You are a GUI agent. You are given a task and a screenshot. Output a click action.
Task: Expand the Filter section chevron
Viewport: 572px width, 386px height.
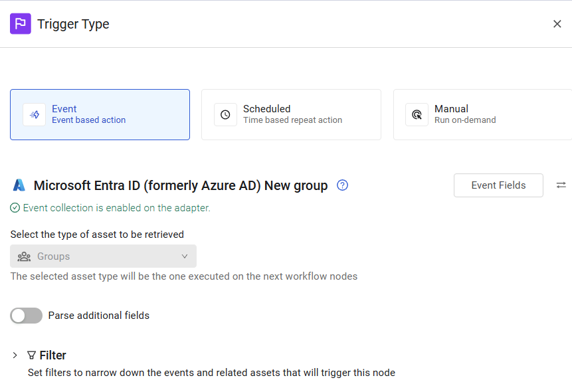[15, 355]
